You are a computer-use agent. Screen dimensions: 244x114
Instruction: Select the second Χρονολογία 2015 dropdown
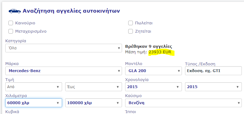click(x=213, y=87)
